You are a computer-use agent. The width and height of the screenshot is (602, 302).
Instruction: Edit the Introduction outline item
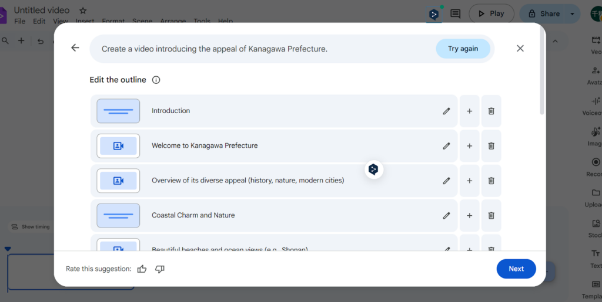[x=446, y=111]
